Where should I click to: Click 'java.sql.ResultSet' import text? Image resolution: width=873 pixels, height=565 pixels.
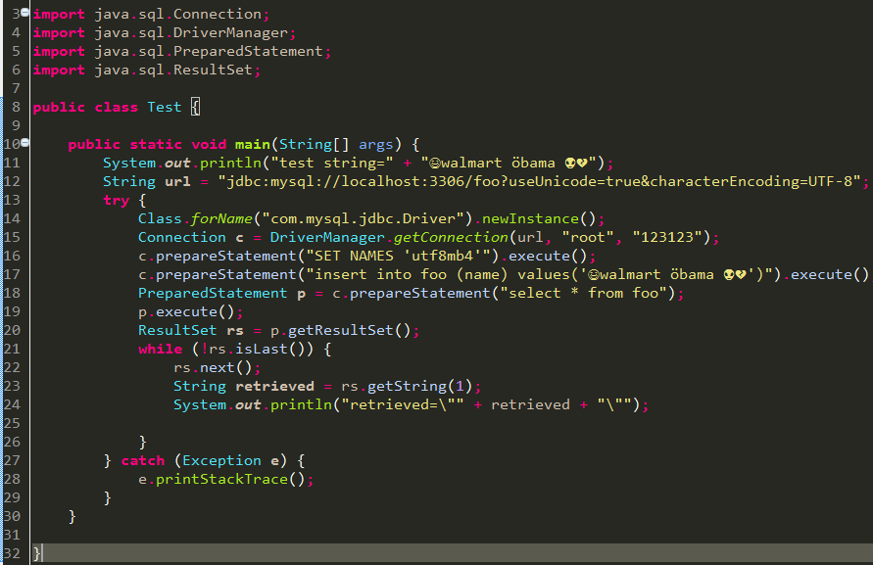(x=173, y=71)
